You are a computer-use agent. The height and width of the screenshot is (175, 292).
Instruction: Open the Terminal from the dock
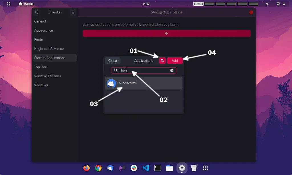[158, 168]
